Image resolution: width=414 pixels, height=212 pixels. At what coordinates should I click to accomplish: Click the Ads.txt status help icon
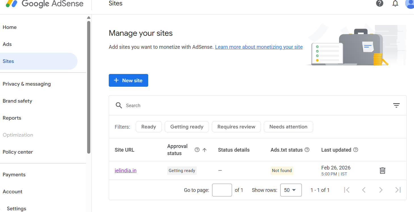pos(307,150)
